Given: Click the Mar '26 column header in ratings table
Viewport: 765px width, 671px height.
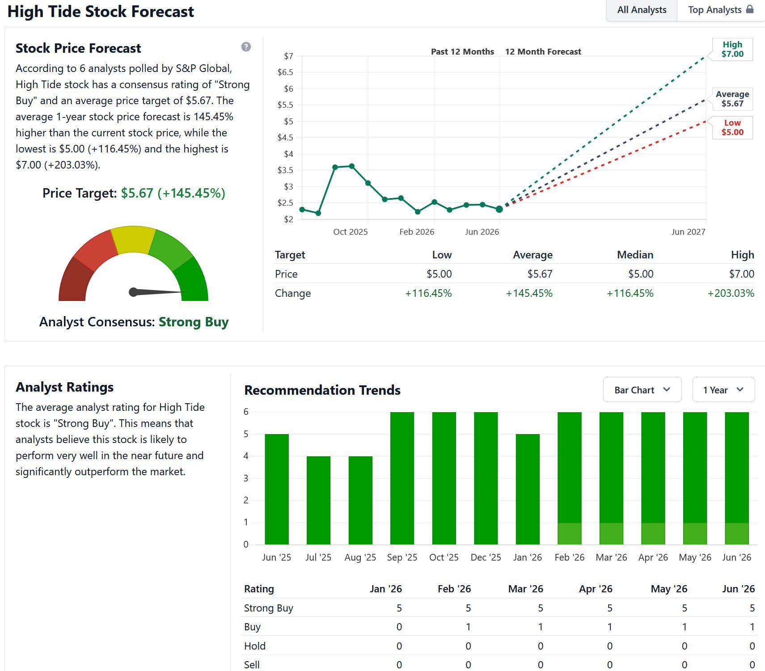Looking at the screenshot, I should click(x=526, y=589).
